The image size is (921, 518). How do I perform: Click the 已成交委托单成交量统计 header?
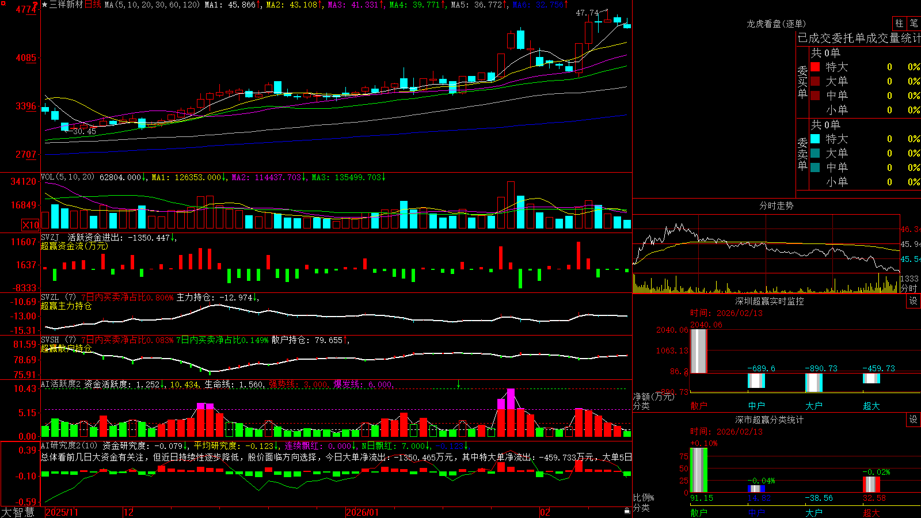point(859,38)
